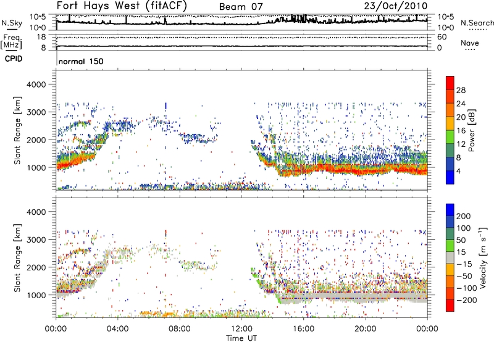Screen dimensions: 494x342
Task: Click the left "10^5" noise axis tick
Action: tap(38, 17)
